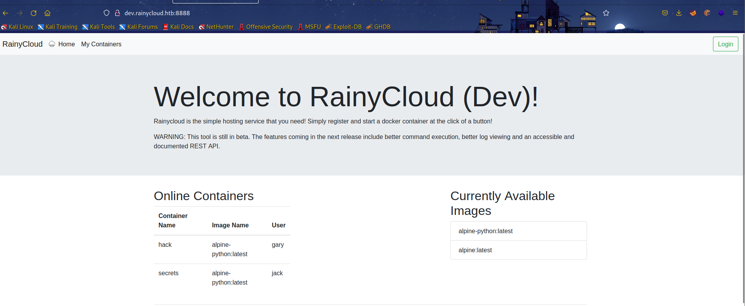Select the alpine:latest image list item

tap(519, 250)
